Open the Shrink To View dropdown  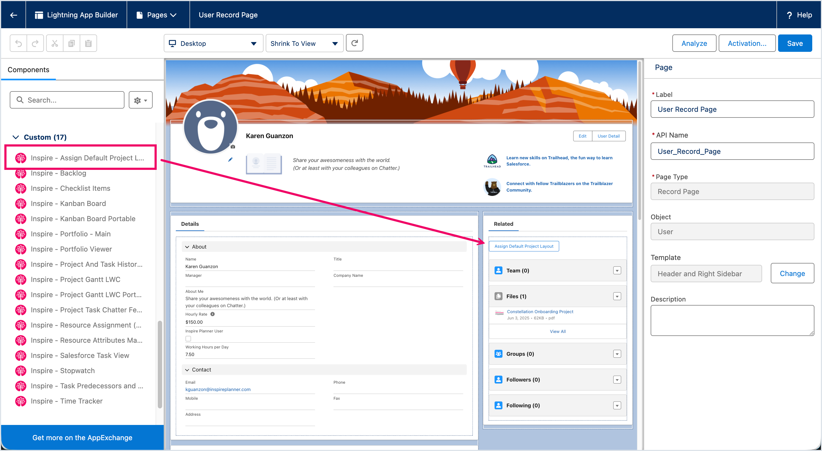pos(304,43)
